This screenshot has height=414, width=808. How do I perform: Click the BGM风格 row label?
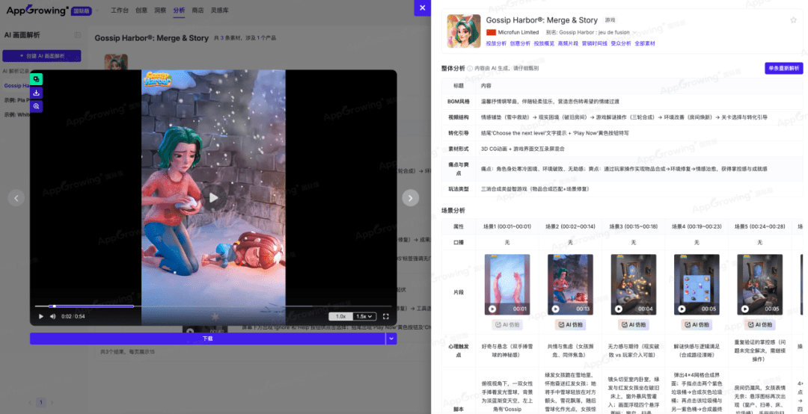click(x=458, y=102)
